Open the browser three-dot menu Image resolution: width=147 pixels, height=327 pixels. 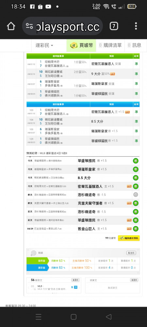click(136, 26)
